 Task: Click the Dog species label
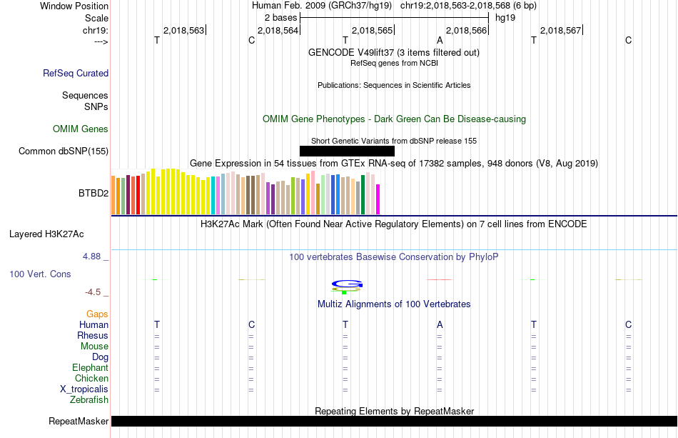click(x=101, y=357)
